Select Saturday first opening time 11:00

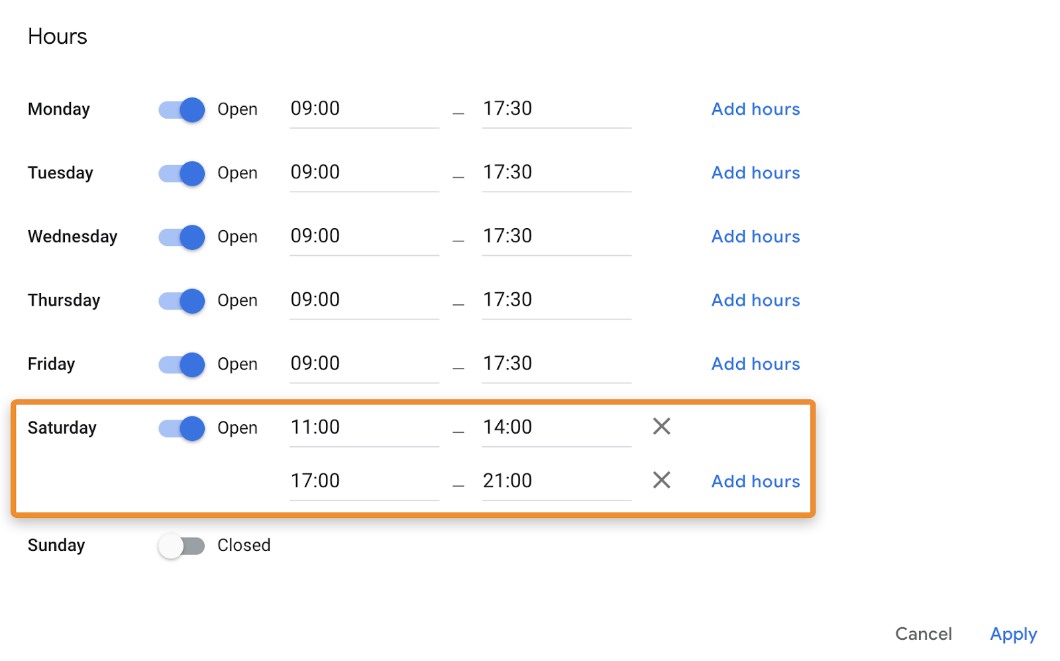[x=364, y=428]
